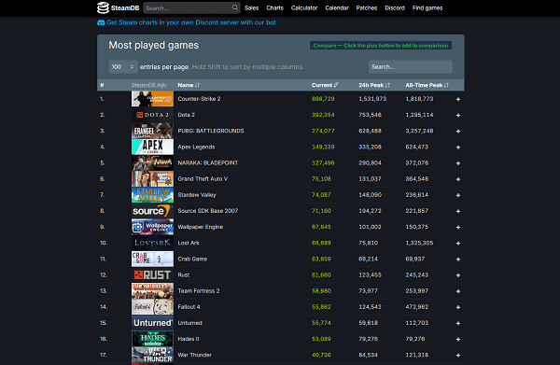Add Rust to comparison with plus
The image size is (560, 365).
458,275
